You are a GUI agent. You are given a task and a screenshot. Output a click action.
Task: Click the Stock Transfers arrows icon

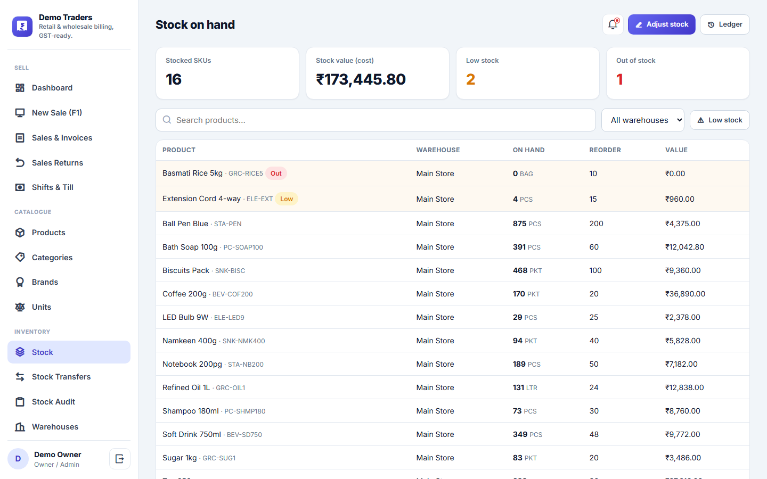(20, 377)
